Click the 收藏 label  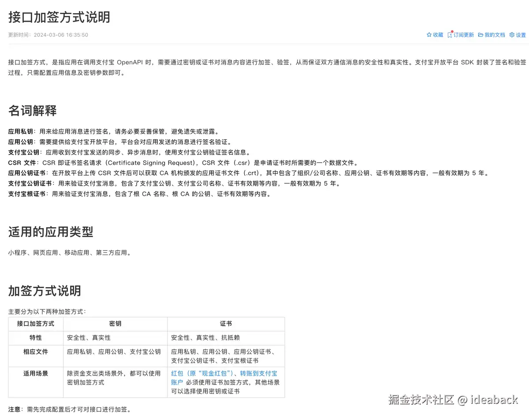click(438, 35)
